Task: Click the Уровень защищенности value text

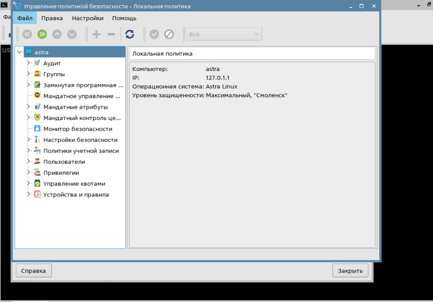Action: (x=246, y=95)
